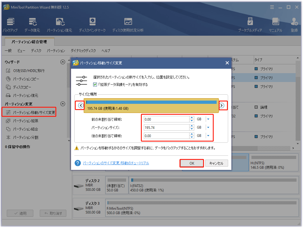This screenshot has width=303, height=228.
Task: Open the パーティションのサイズ変更/移動のチュートリアル link
Action: (x=116, y=163)
